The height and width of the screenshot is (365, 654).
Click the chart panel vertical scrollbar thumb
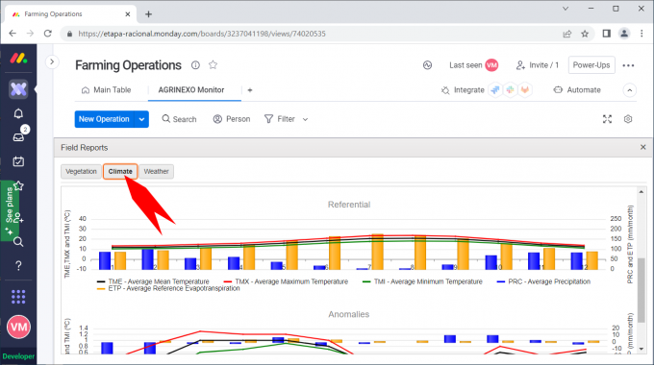(641, 290)
